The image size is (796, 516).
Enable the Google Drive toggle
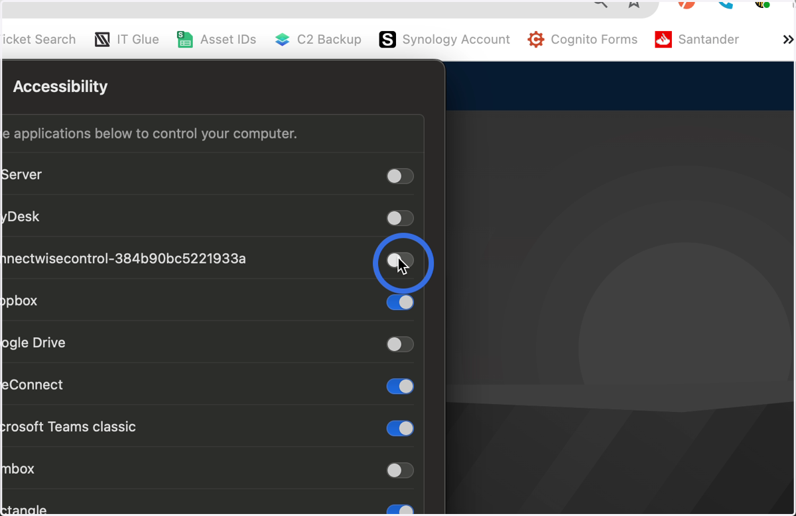tap(400, 344)
